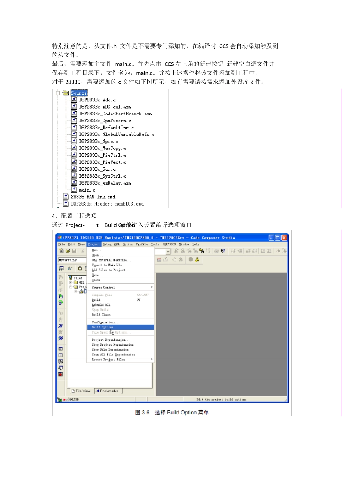
Task: Open Recent Project Files submenu
Action: coord(121,359)
